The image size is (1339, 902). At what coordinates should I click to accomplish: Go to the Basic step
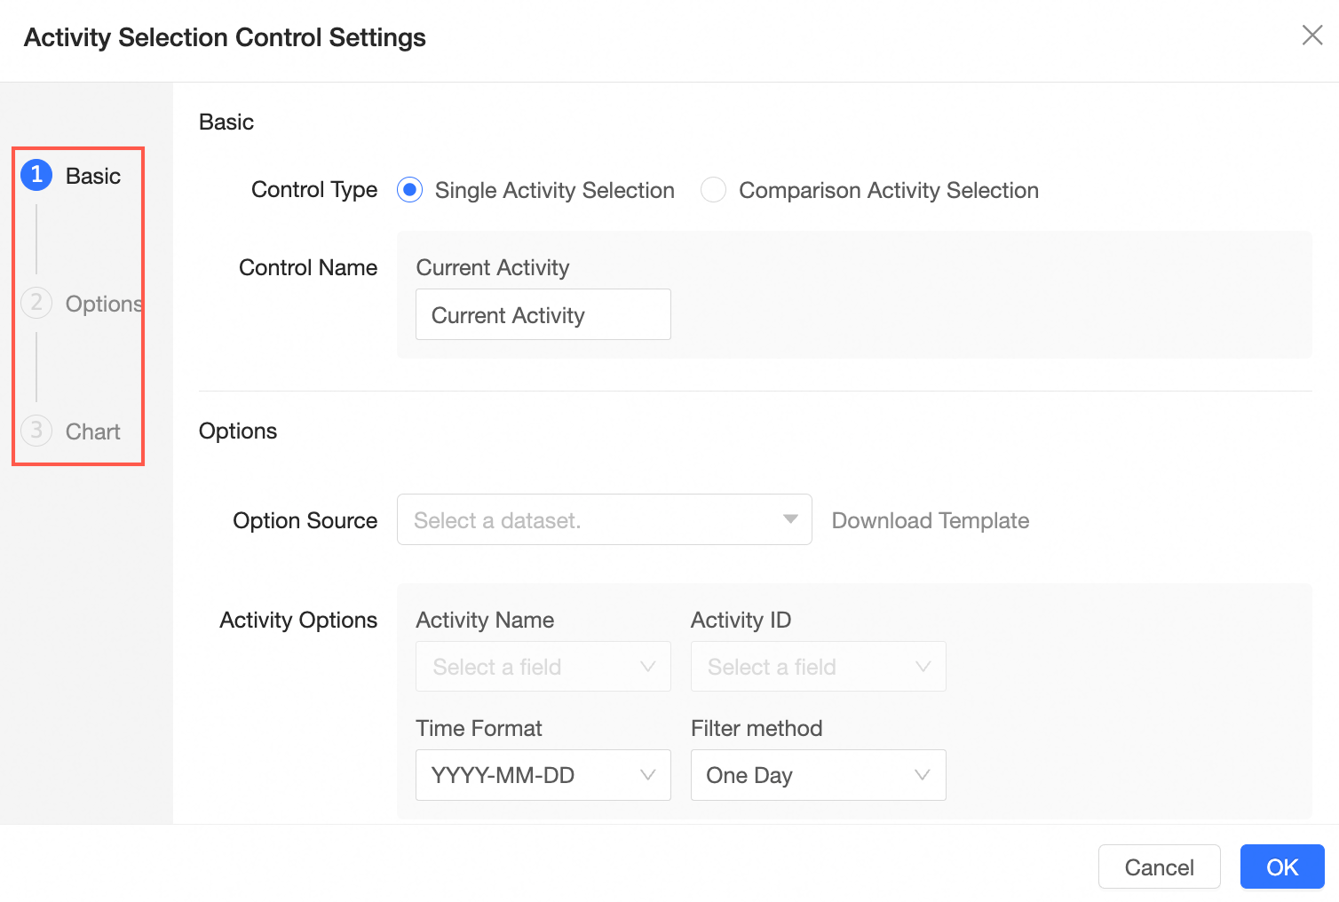coord(92,176)
